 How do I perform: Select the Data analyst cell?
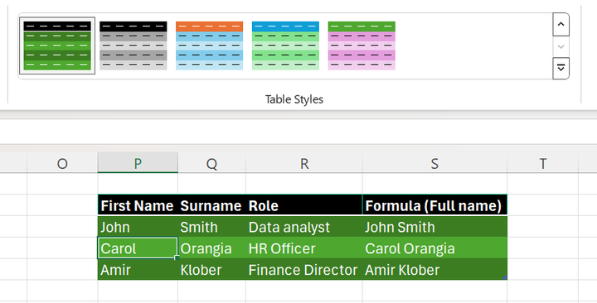click(x=304, y=227)
